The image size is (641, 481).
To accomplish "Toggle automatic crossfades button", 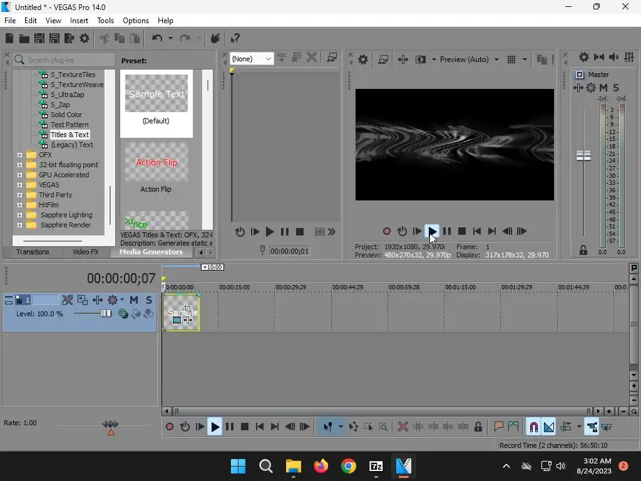I will (549, 427).
